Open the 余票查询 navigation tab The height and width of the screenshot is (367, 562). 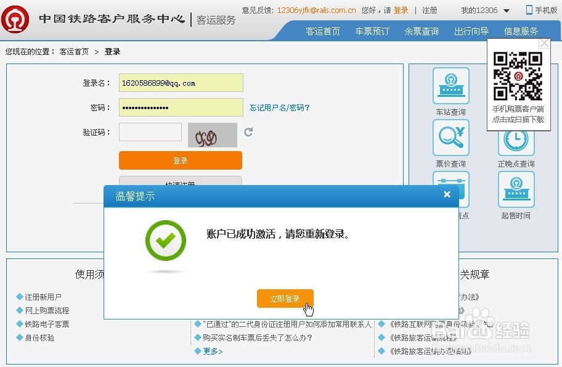click(x=421, y=31)
